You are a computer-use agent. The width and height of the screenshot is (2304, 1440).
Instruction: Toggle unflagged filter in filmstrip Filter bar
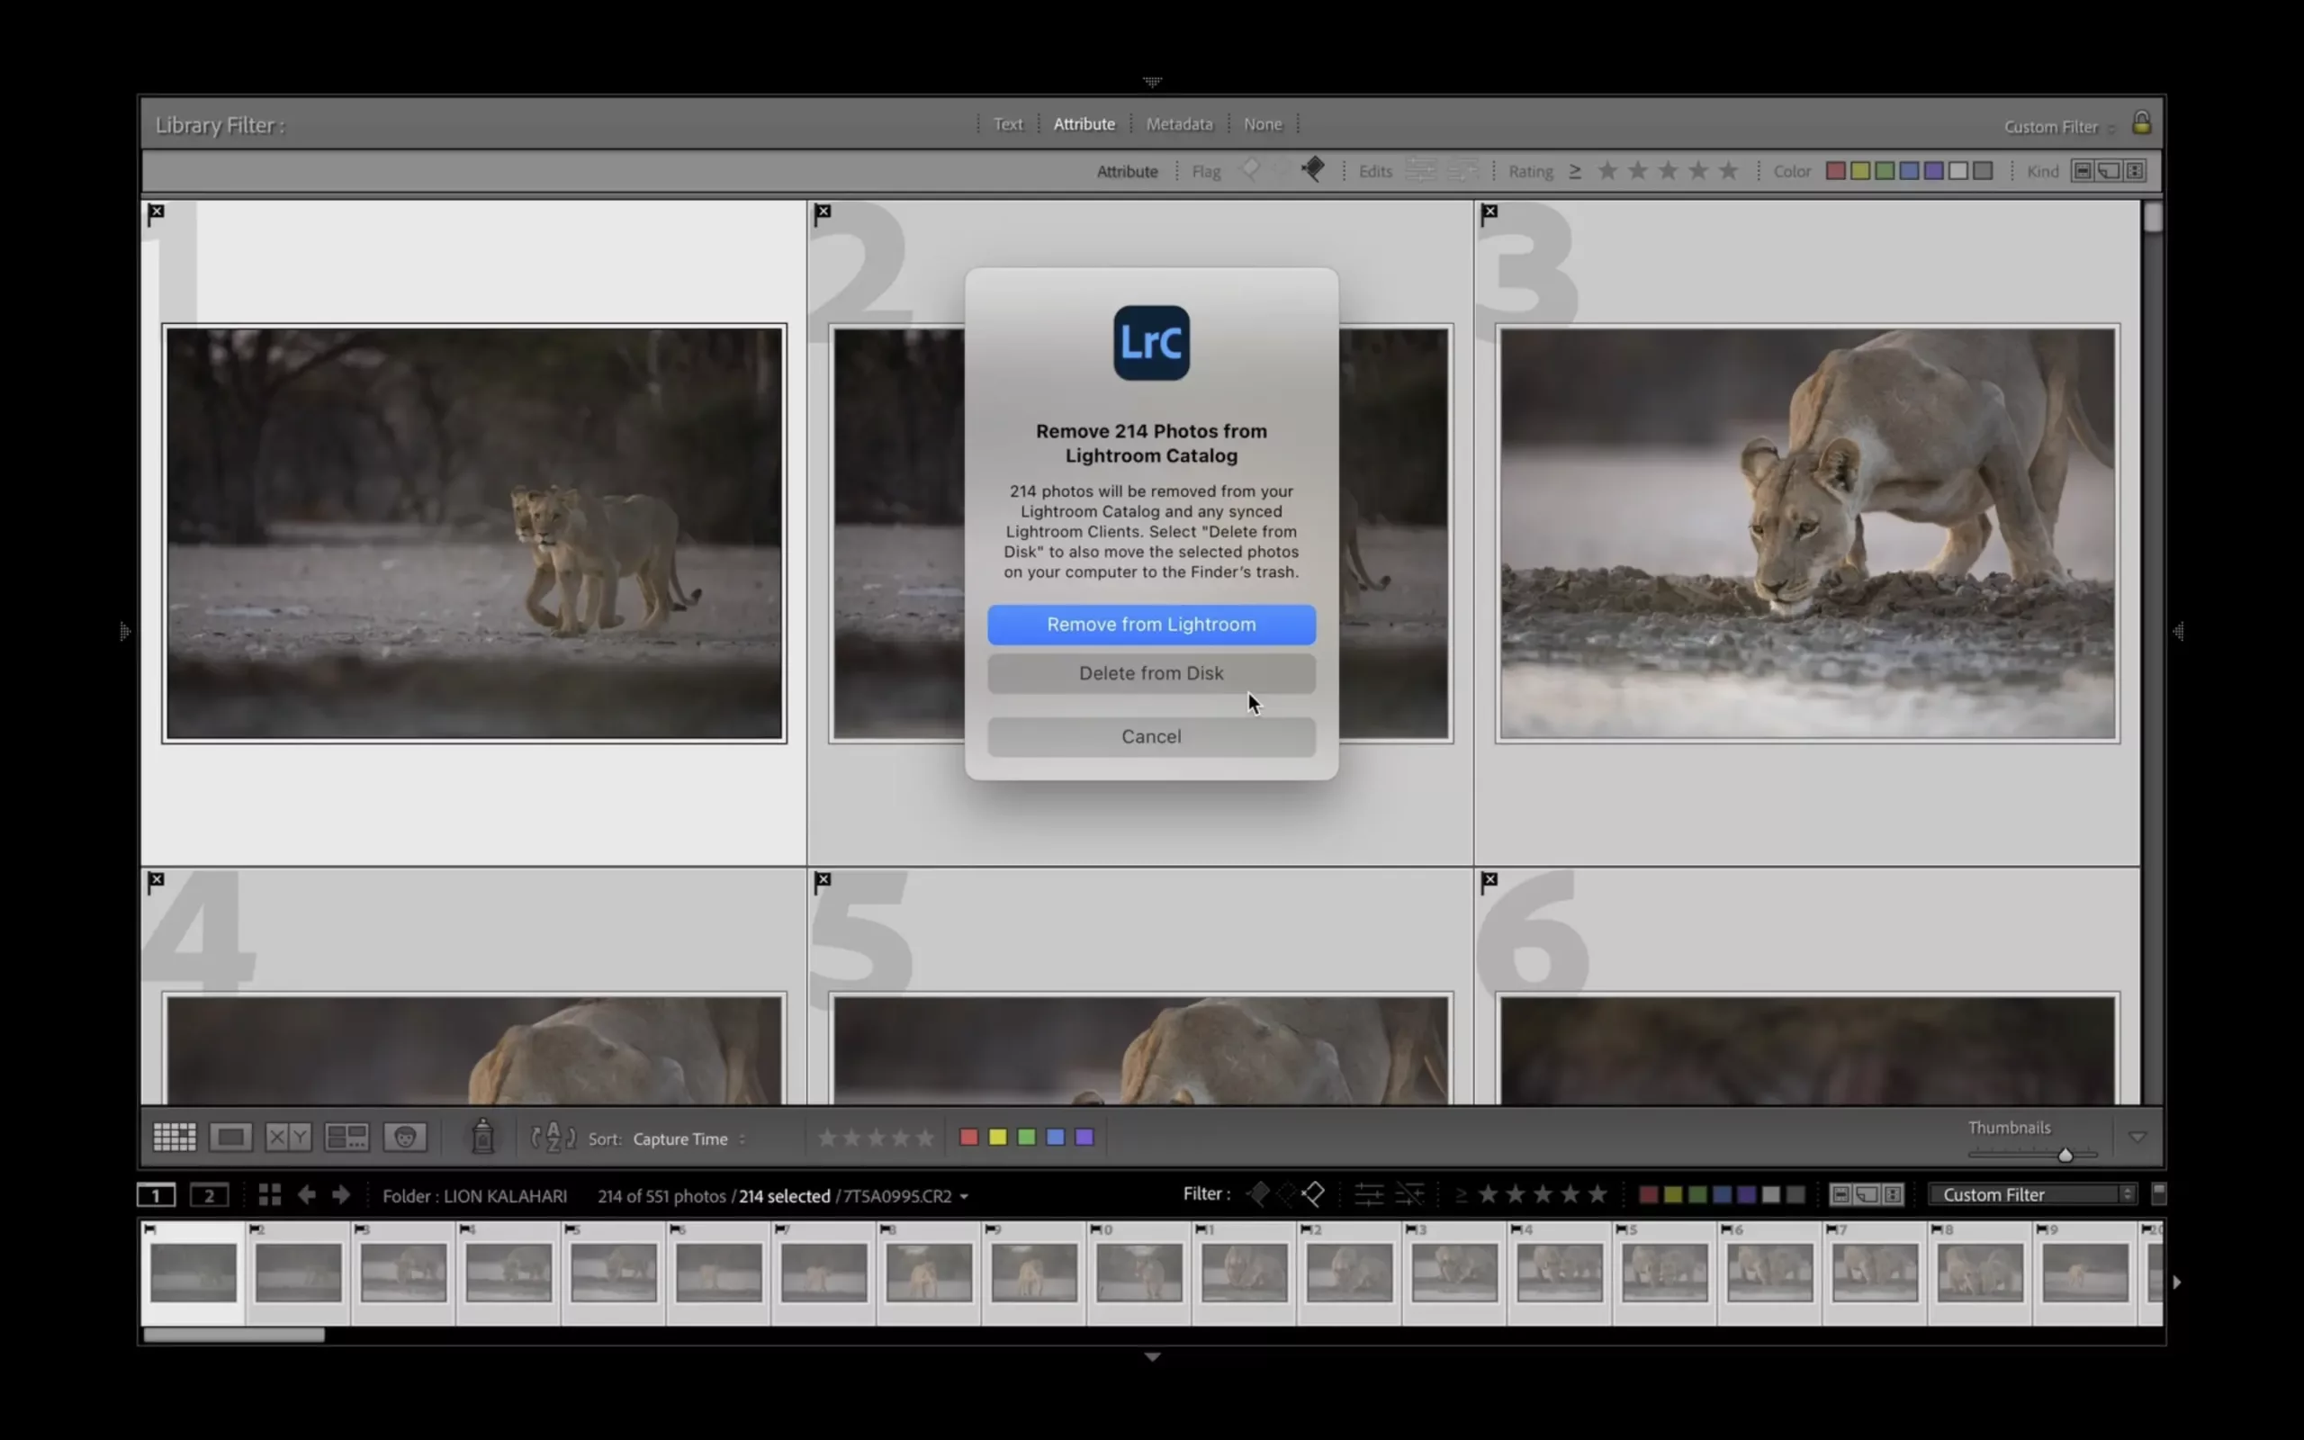[x=1285, y=1194]
